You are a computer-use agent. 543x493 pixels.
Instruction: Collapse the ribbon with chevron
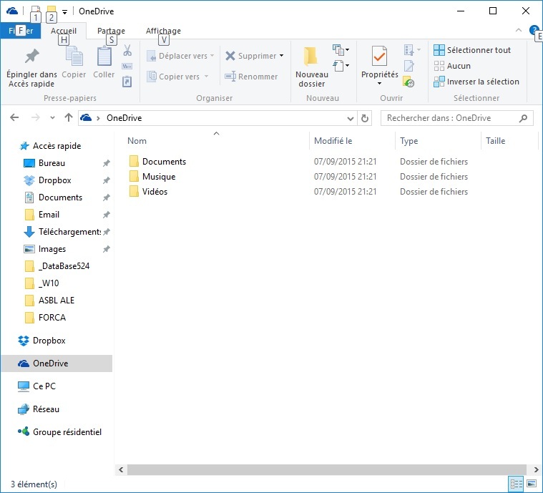(519, 30)
